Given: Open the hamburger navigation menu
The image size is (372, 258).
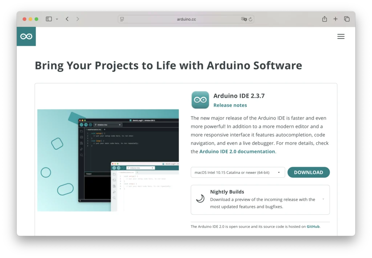Looking at the screenshot, I should click(x=340, y=36).
